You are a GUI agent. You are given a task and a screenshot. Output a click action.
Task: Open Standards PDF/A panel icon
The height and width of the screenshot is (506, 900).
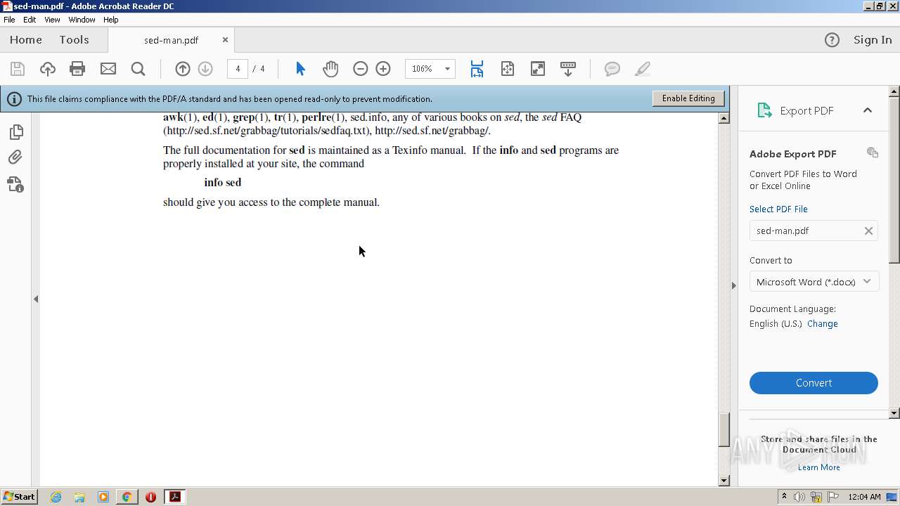click(15, 184)
